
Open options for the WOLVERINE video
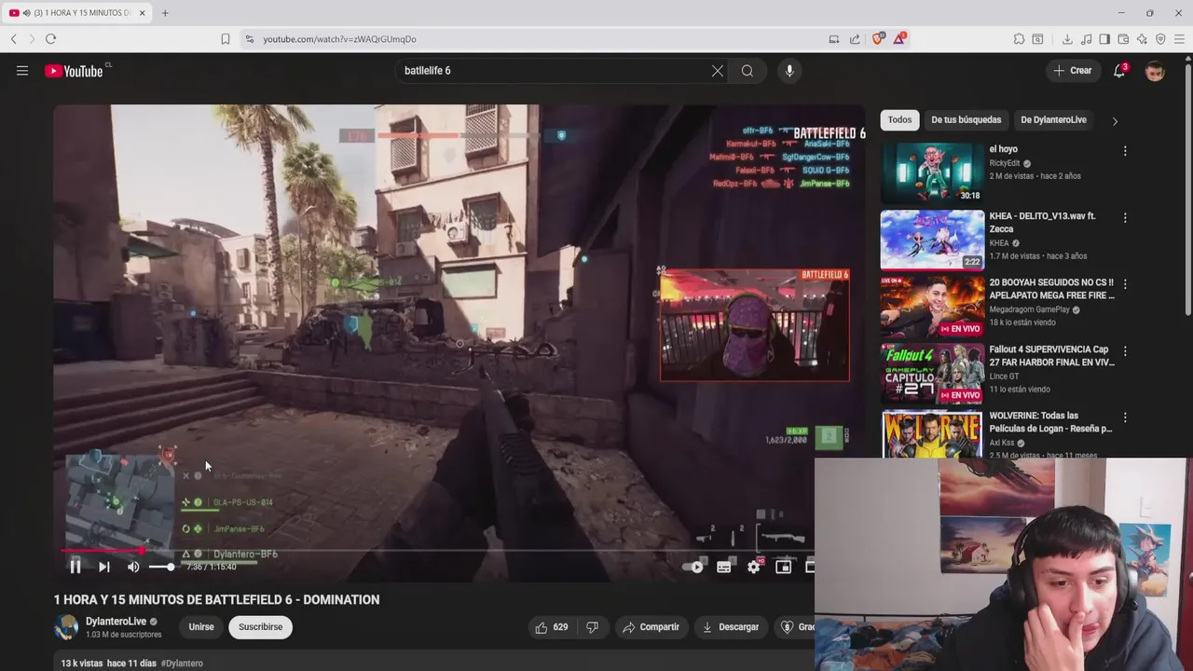point(1125,418)
